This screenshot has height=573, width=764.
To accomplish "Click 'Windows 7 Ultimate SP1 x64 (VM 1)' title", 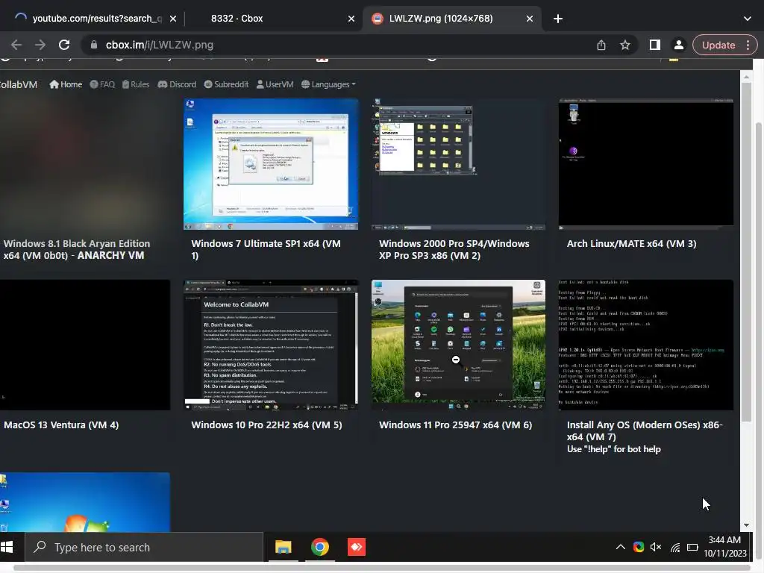I will pyautogui.click(x=266, y=249).
